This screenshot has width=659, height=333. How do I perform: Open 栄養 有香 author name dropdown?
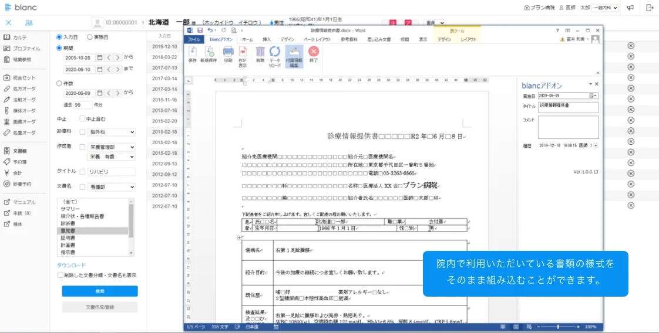112,157
